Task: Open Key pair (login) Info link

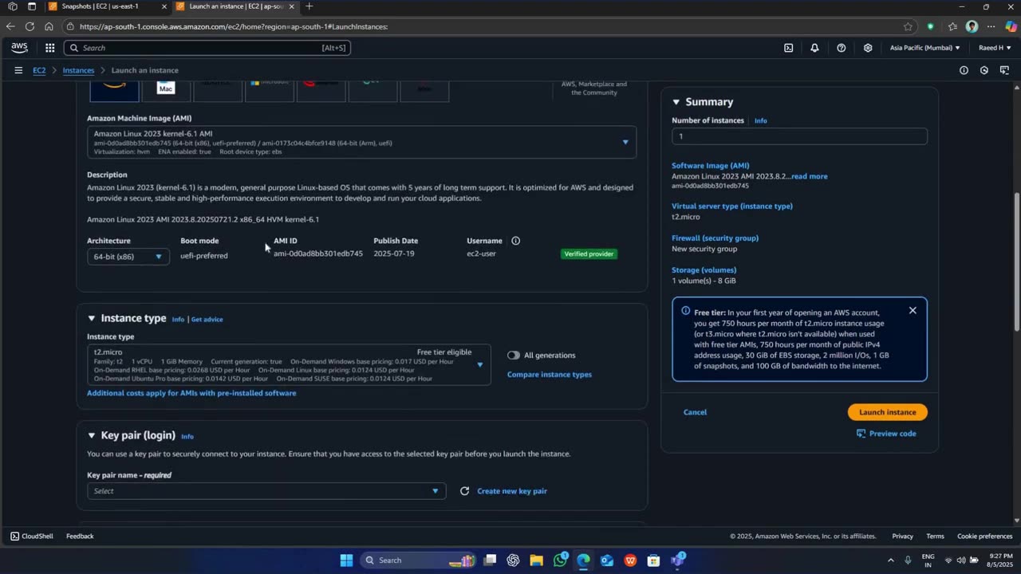Action: tap(187, 437)
